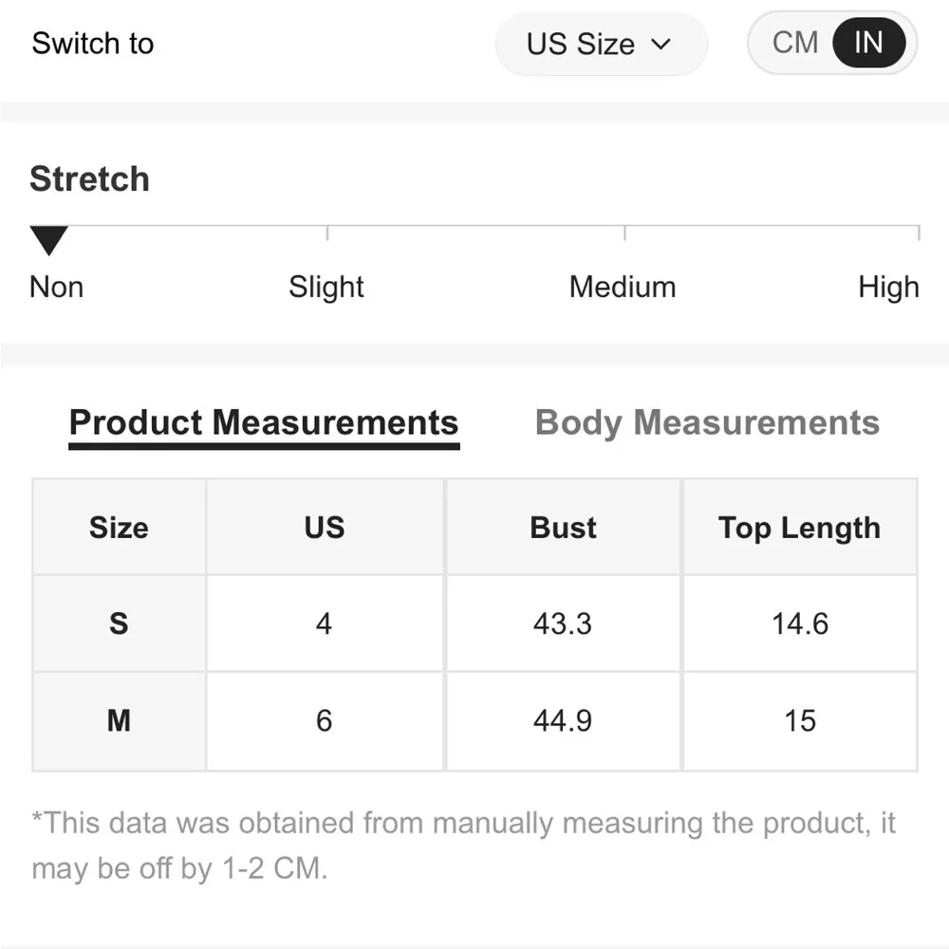Click the Switch to label

tap(93, 44)
